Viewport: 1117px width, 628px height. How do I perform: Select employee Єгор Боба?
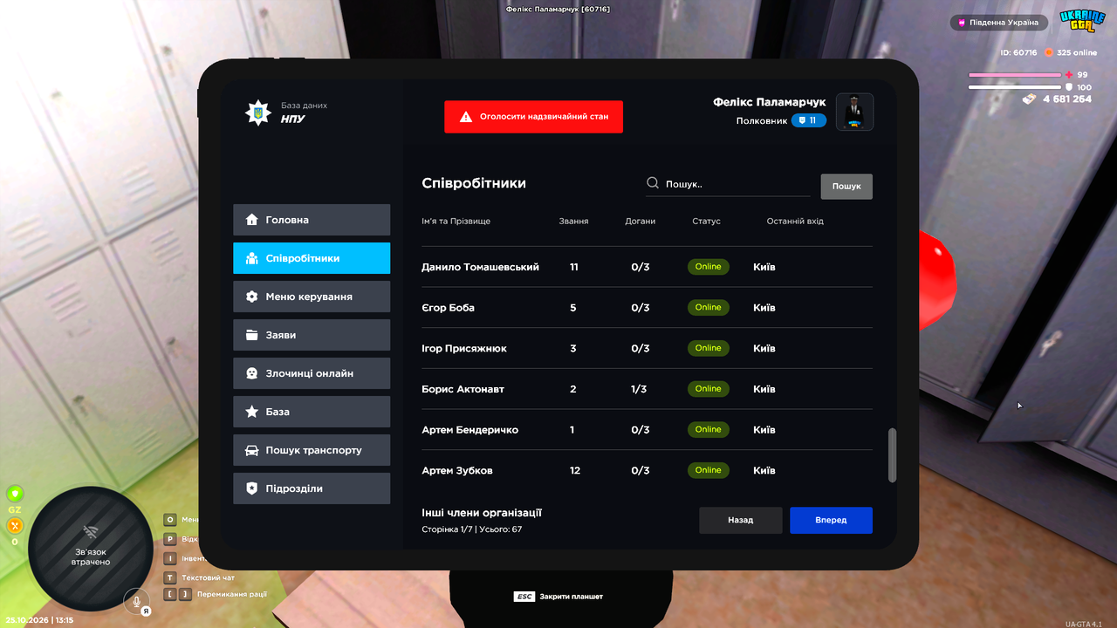(x=647, y=308)
